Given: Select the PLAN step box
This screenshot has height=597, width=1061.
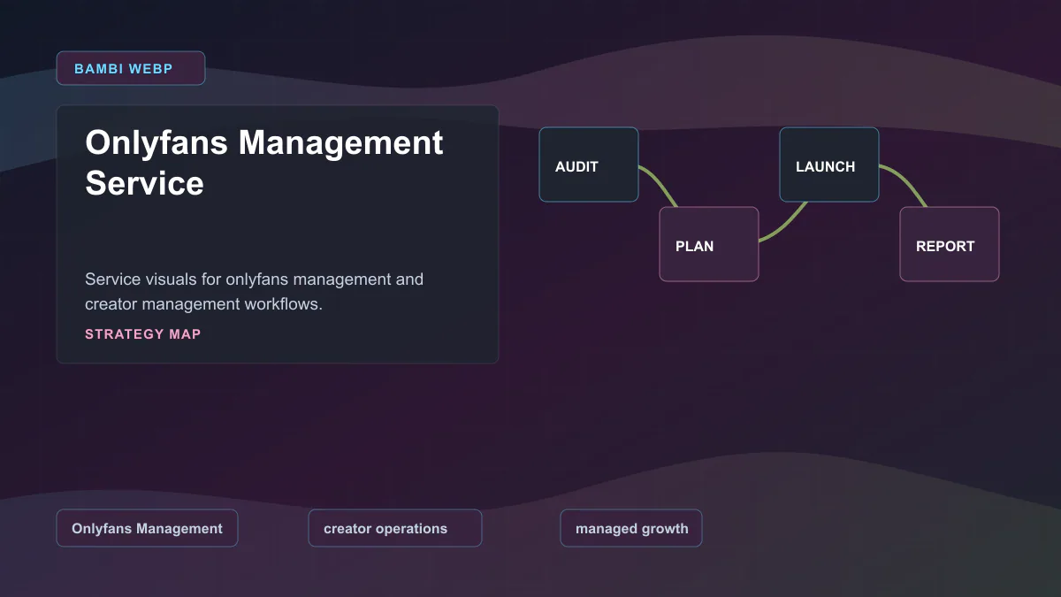Looking at the screenshot, I should (709, 244).
